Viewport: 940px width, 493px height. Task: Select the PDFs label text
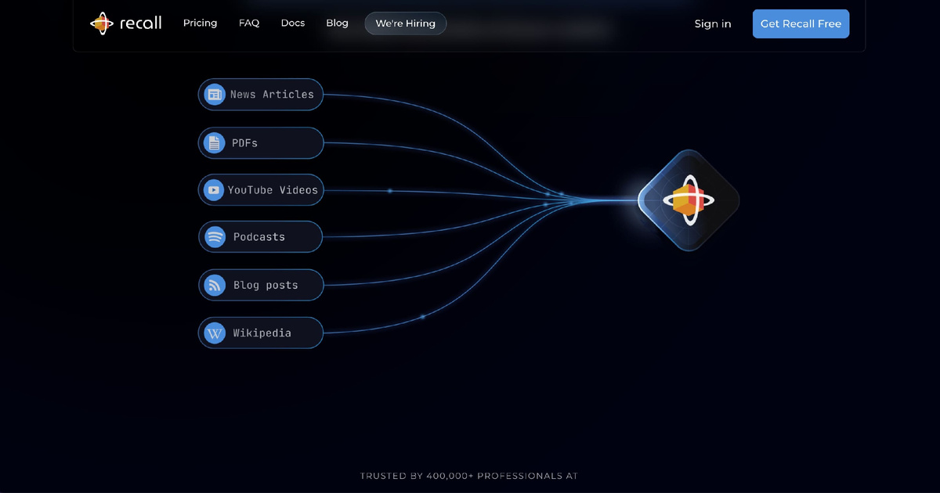pos(244,143)
